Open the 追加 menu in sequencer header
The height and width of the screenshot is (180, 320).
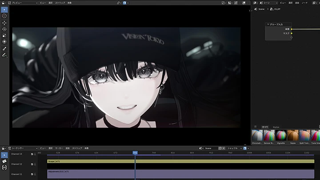tap(68, 148)
